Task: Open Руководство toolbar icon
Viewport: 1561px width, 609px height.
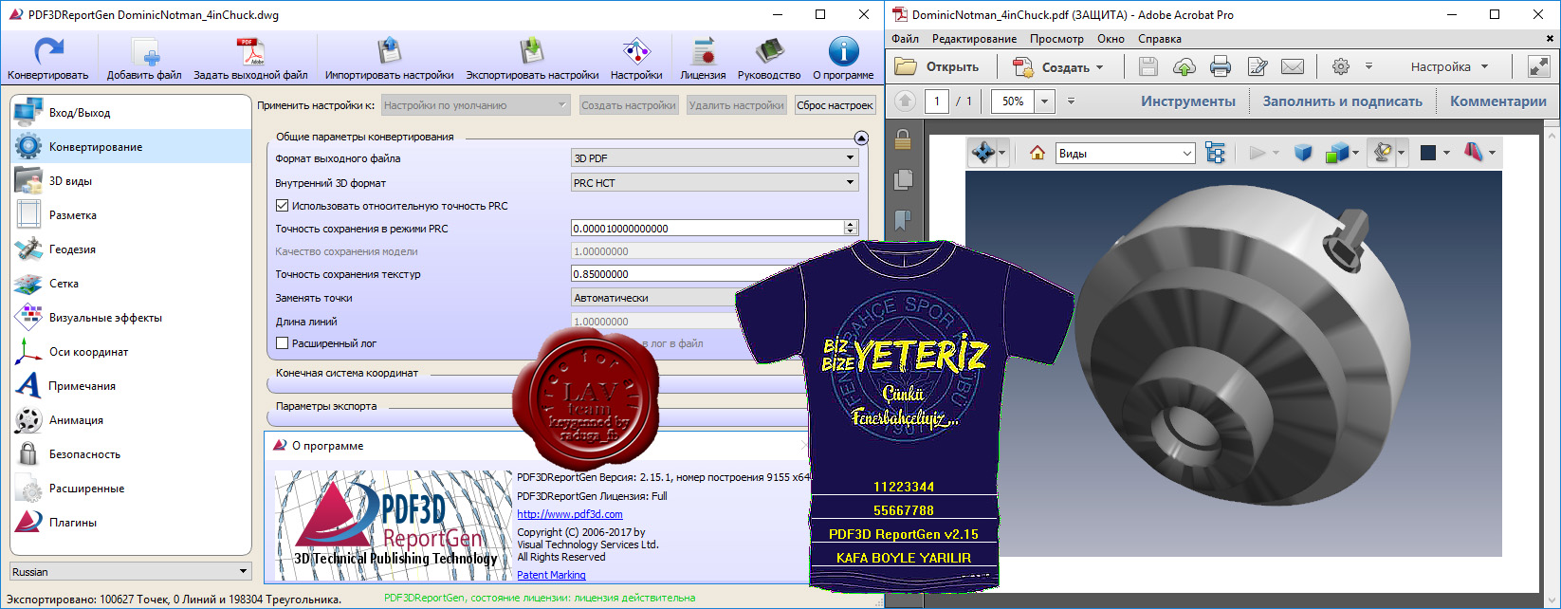Action: click(x=769, y=52)
